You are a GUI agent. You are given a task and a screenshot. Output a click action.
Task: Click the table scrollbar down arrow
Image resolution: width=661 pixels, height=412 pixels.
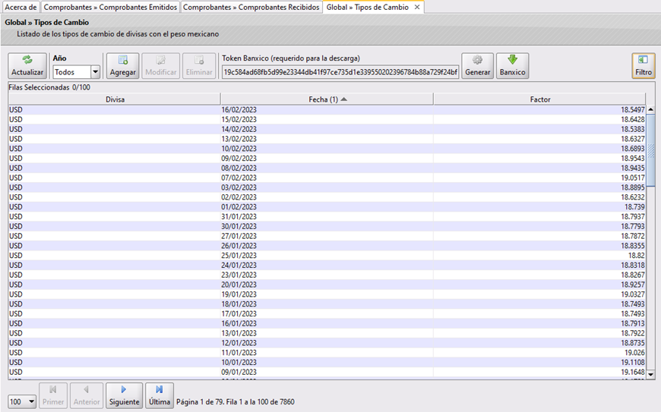[x=650, y=374]
